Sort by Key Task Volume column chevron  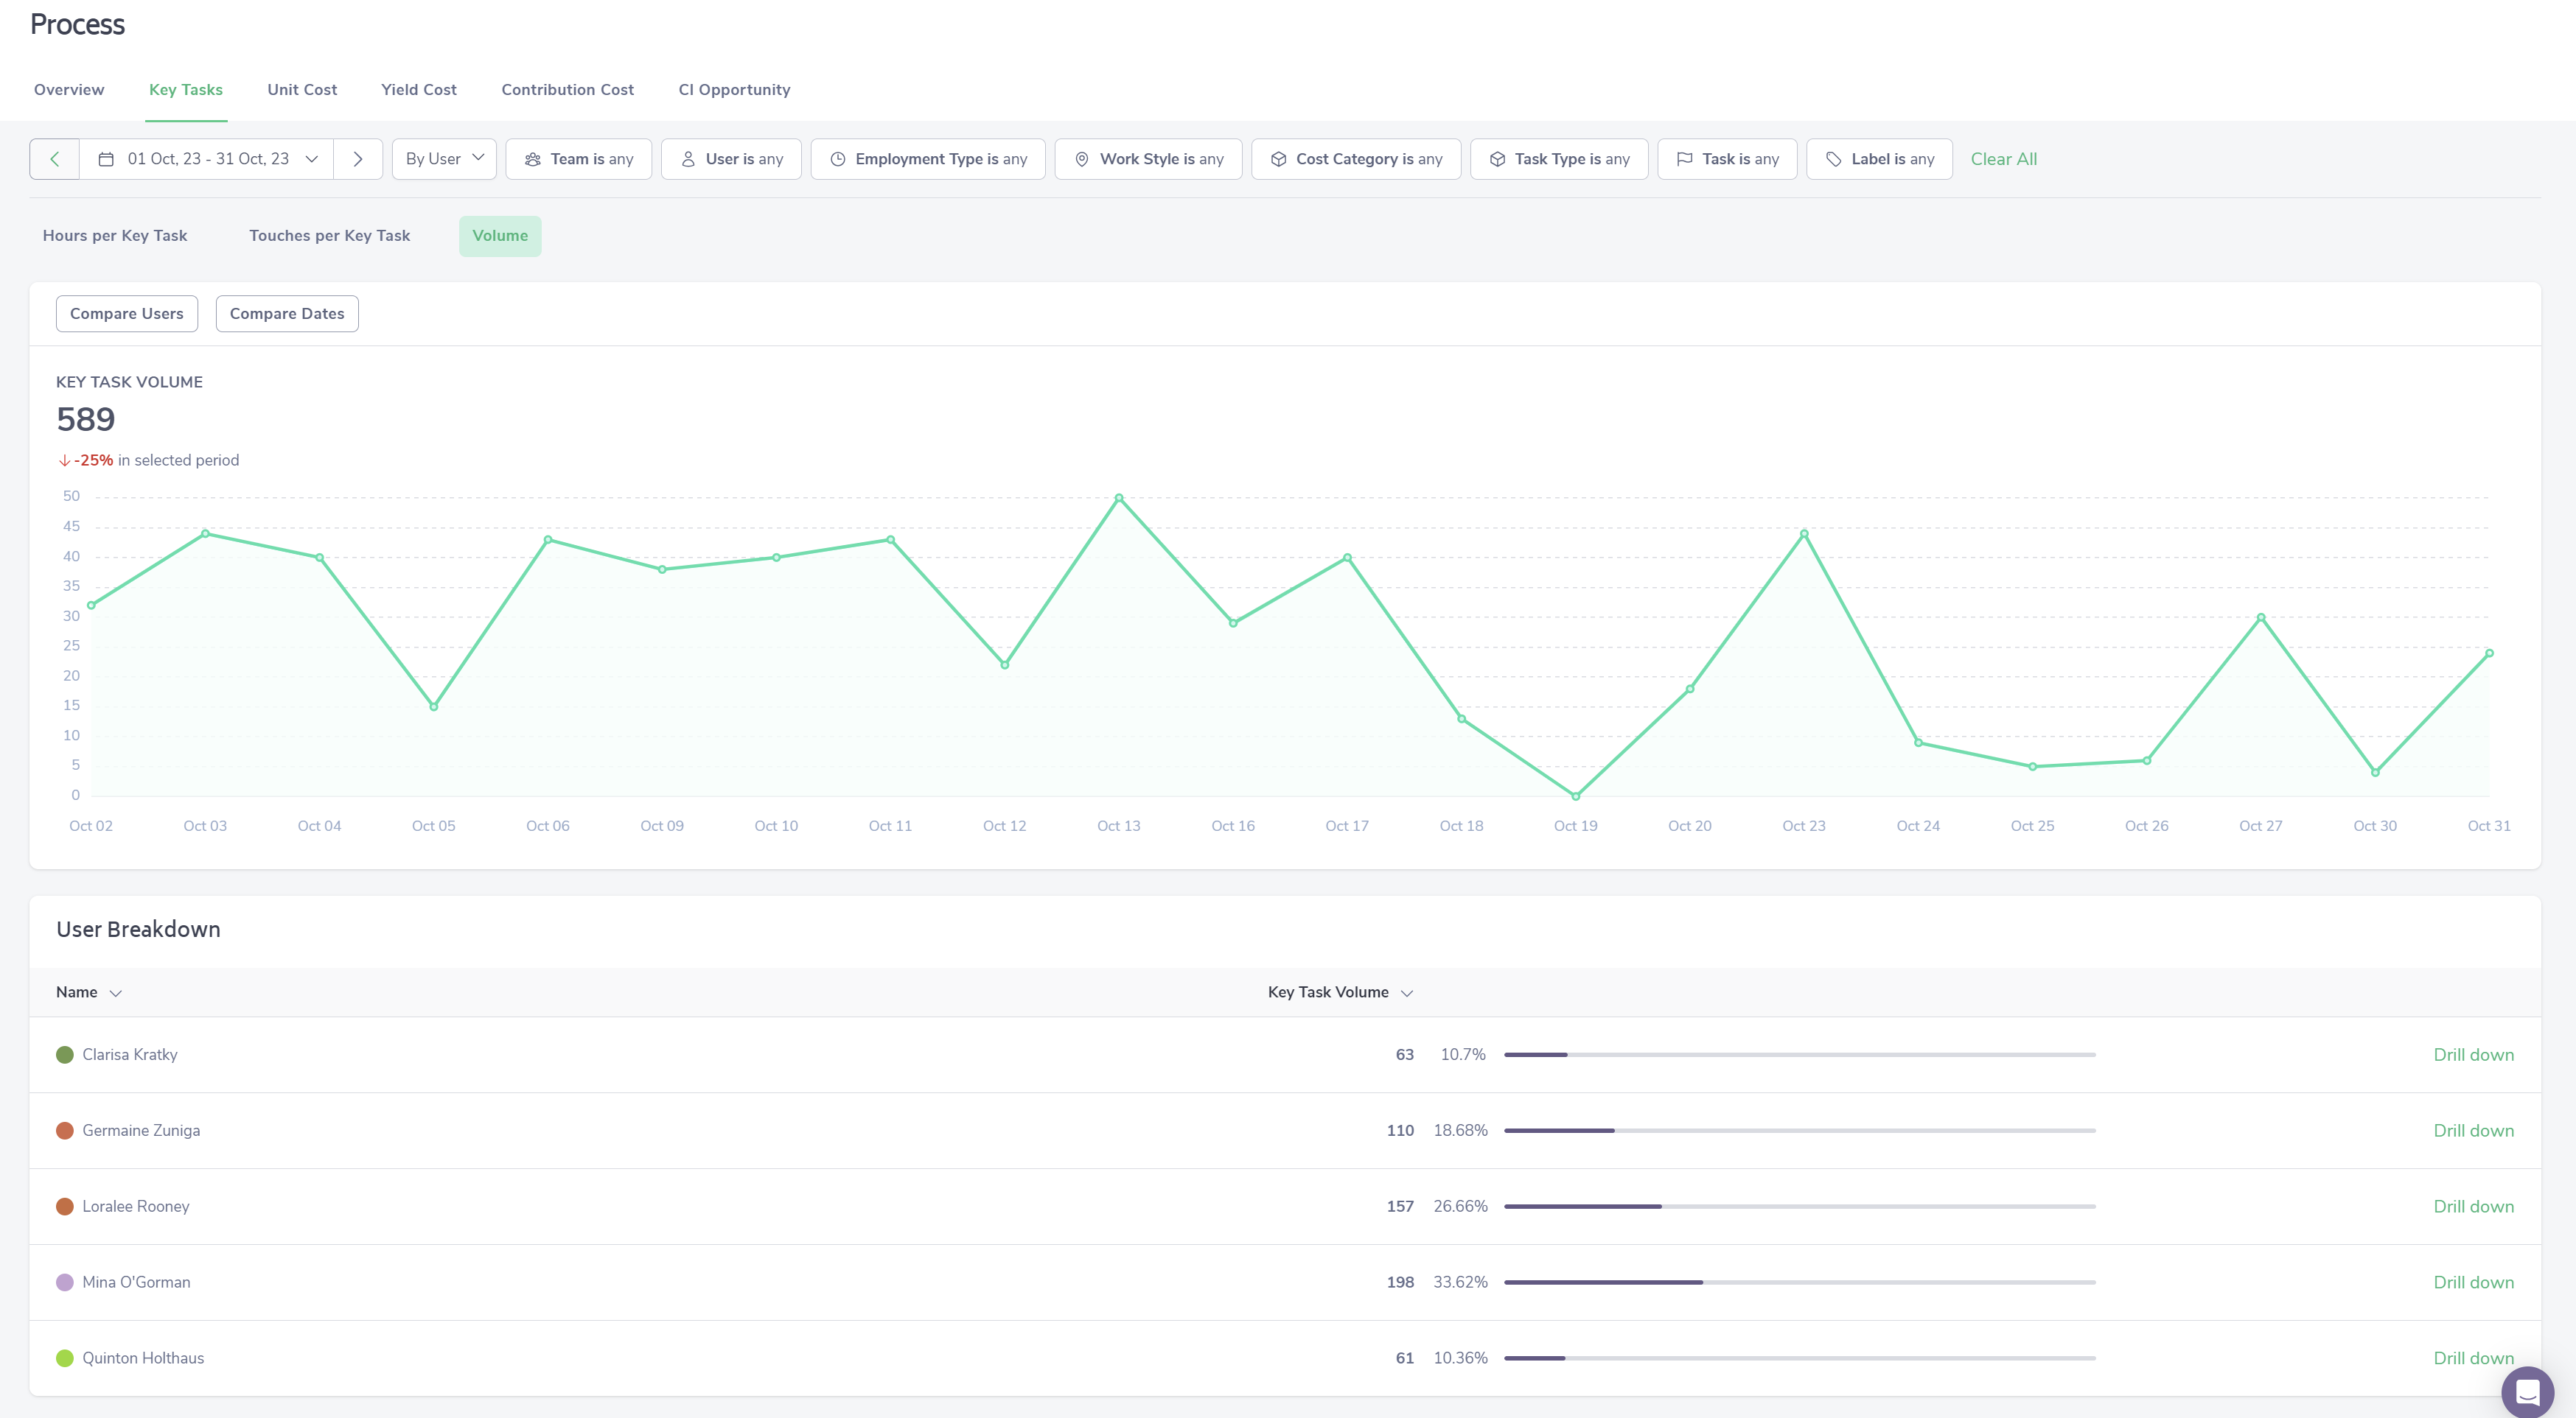tap(1407, 993)
